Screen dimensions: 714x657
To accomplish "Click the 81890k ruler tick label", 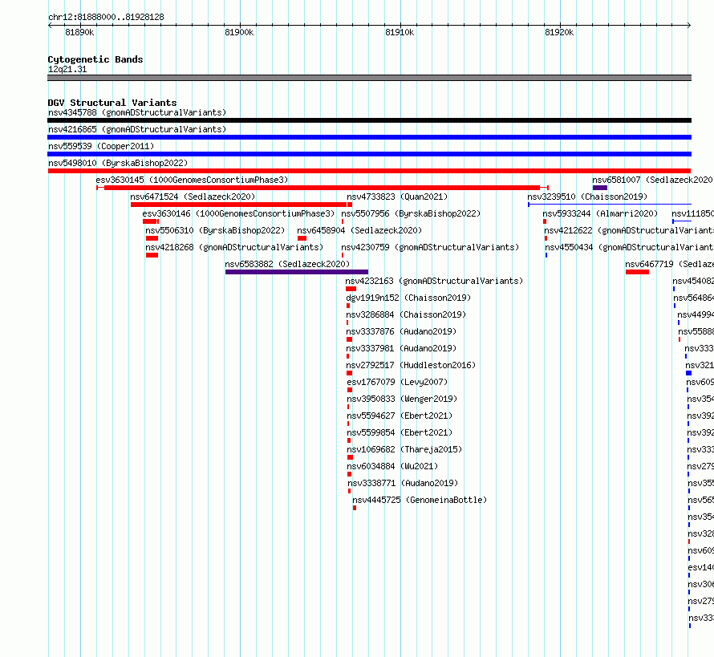I will [x=79, y=32].
